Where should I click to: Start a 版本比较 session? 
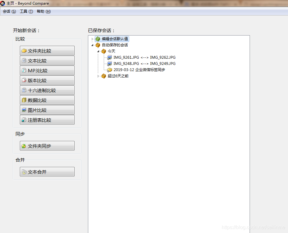pyautogui.click(x=47, y=80)
